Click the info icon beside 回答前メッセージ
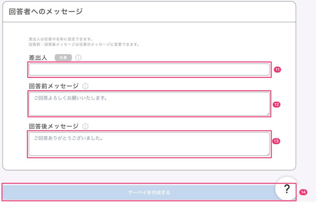This screenshot has height=202, width=316. [x=85, y=86]
